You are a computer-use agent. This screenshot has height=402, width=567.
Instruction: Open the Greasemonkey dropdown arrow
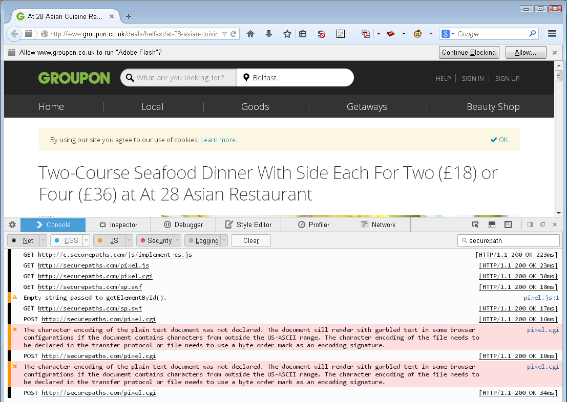pyautogui.click(x=431, y=34)
